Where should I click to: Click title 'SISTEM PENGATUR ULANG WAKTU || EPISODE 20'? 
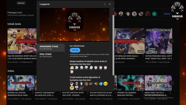[101, 94]
